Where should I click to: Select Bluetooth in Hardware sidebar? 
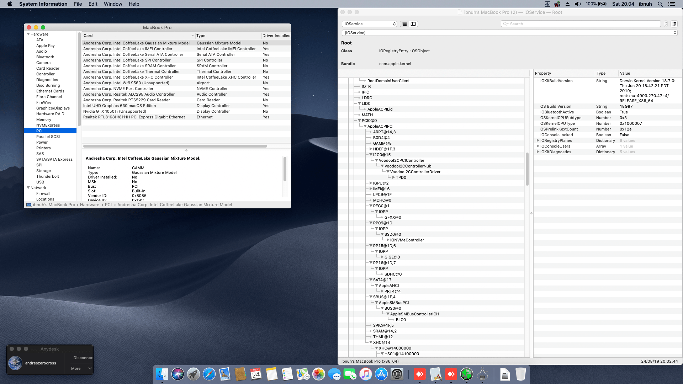(x=45, y=57)
